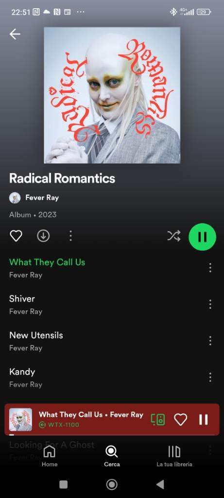
Task: Pause playback with the large green button
Action: [x=203, y=237]
